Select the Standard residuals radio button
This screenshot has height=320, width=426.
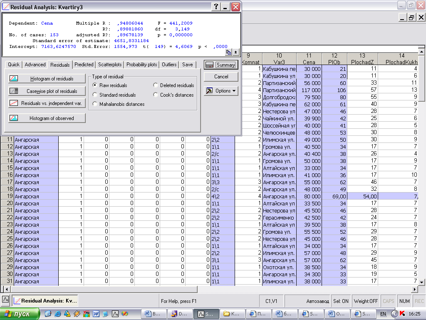95,95
